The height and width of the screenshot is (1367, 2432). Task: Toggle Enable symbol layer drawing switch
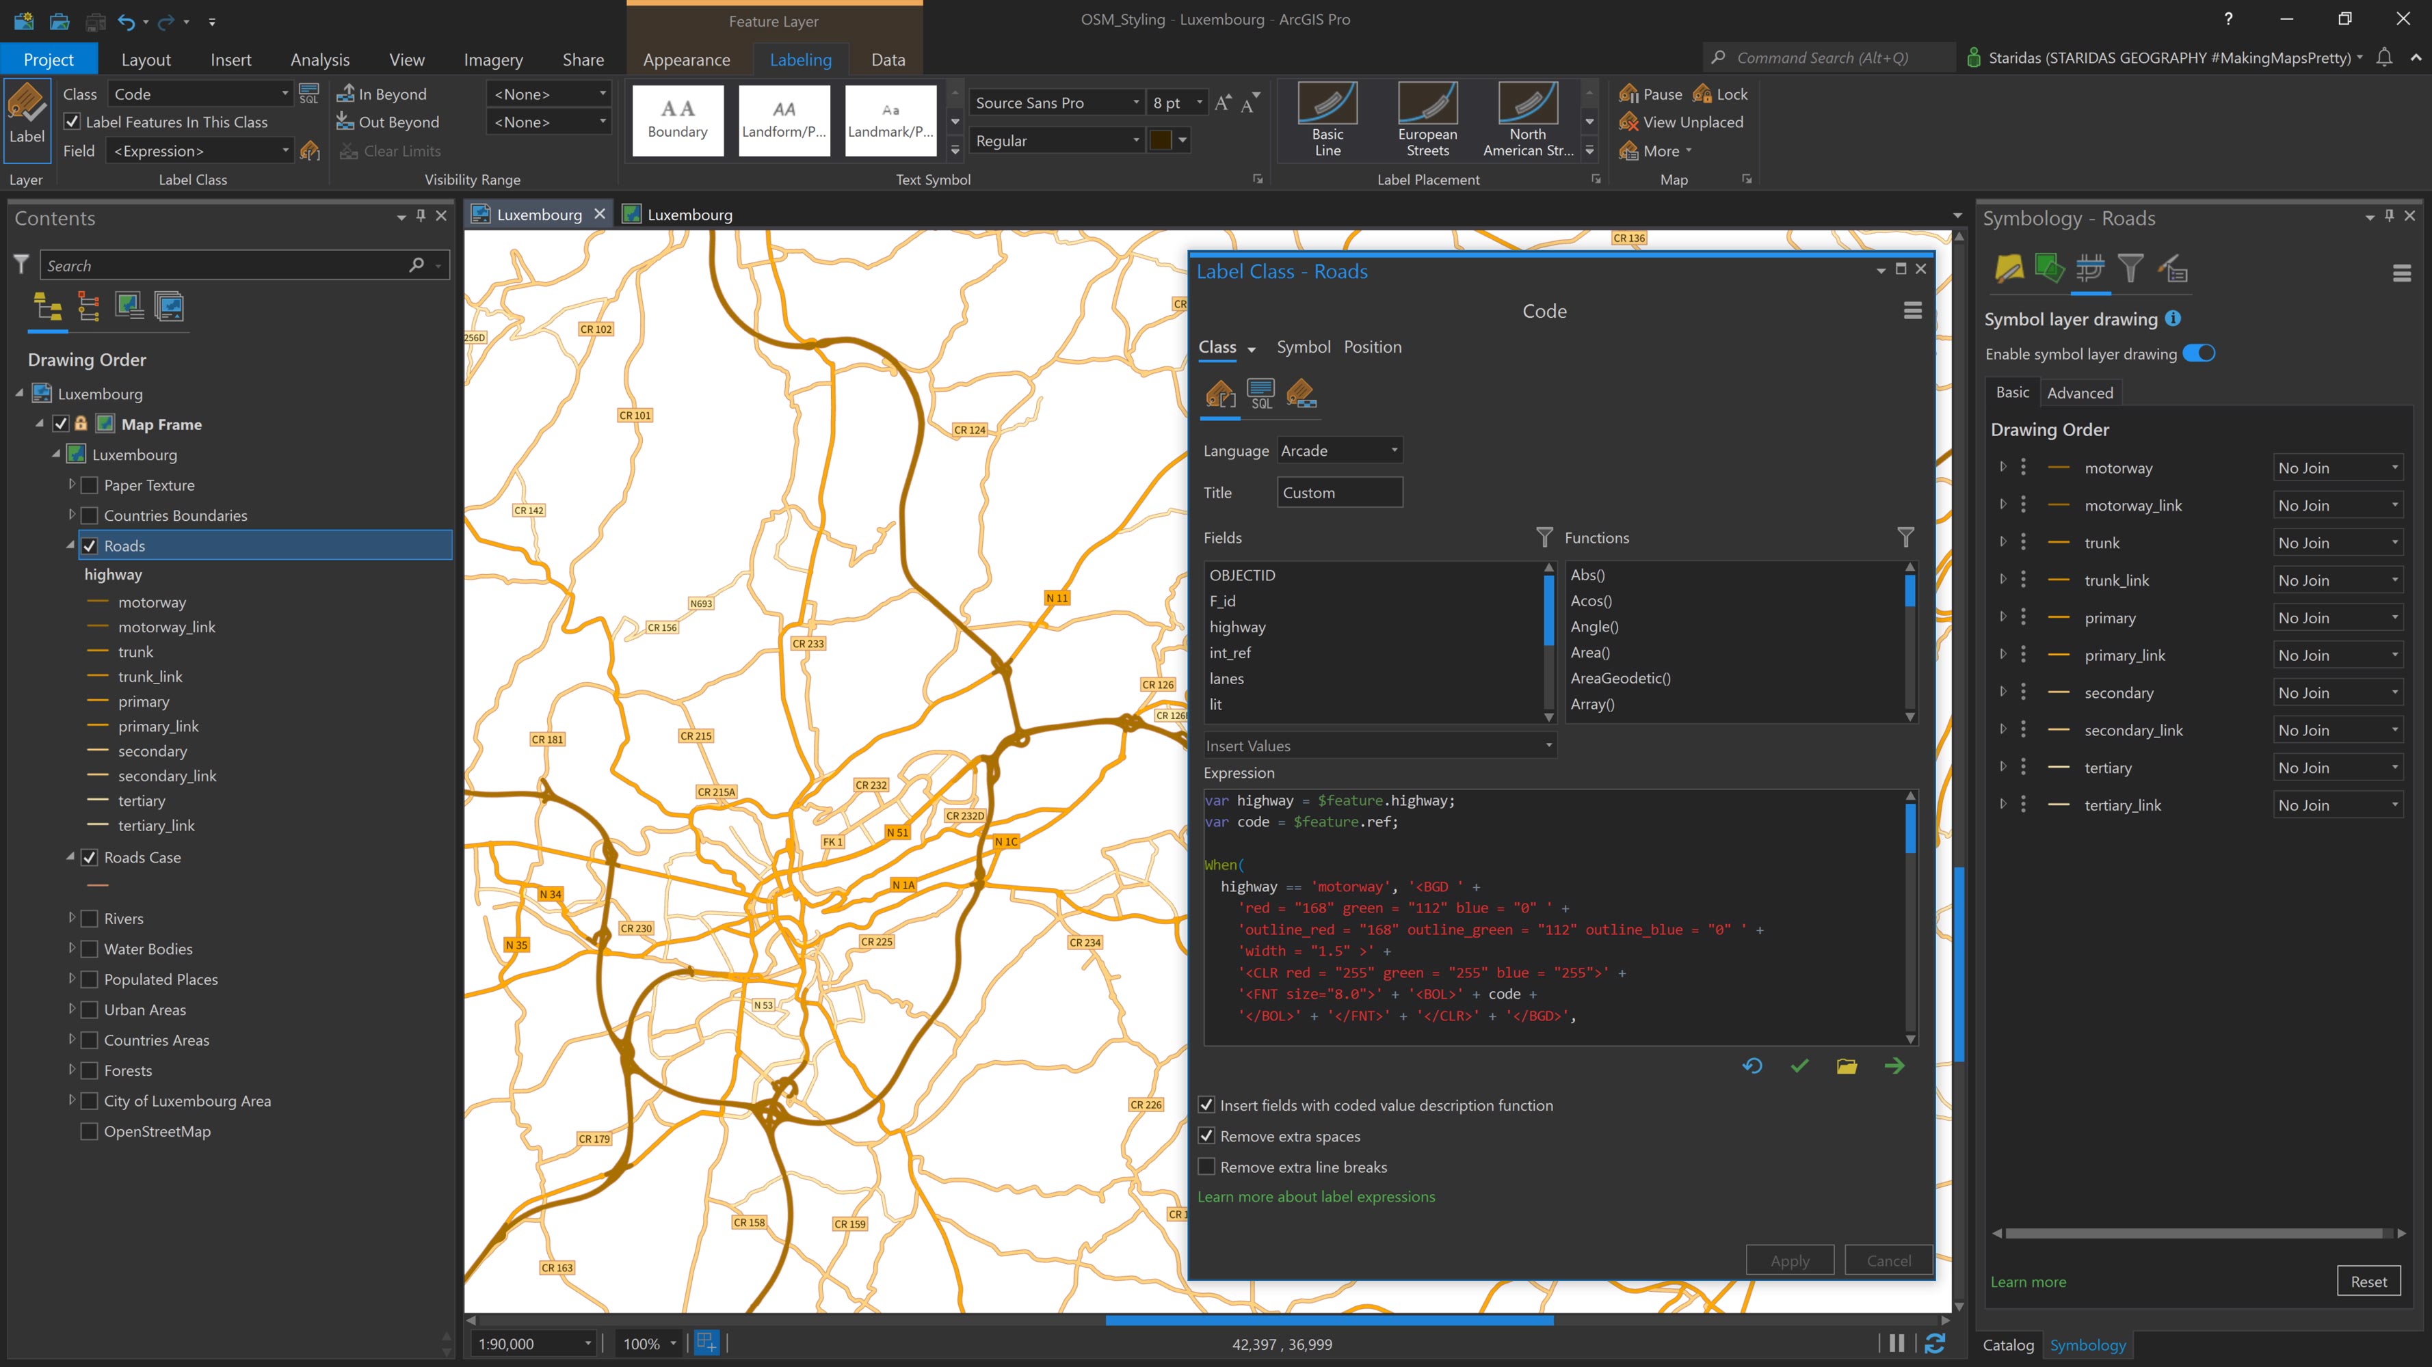[2199, 353]
